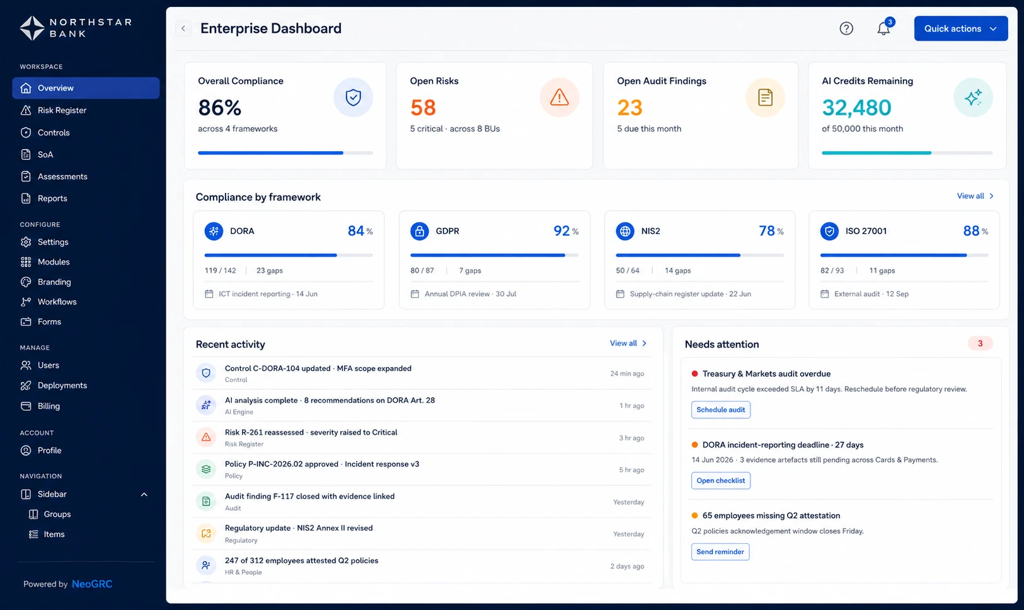This screenshot has height=610, width=1024.
Task: Click the Open Risks warning triangle icon
Action: coord(559,98)
